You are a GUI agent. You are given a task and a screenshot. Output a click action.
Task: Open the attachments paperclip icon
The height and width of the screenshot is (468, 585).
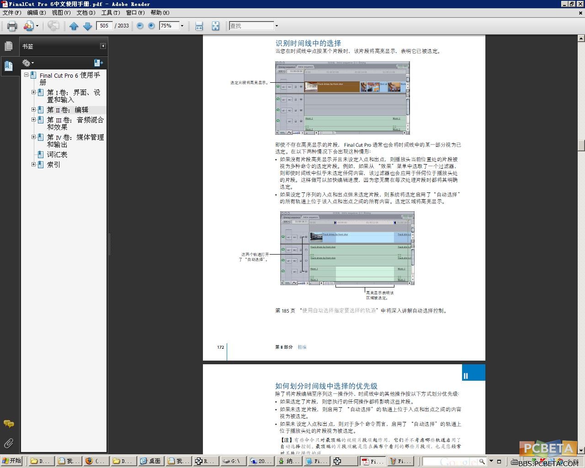[9, 443]
